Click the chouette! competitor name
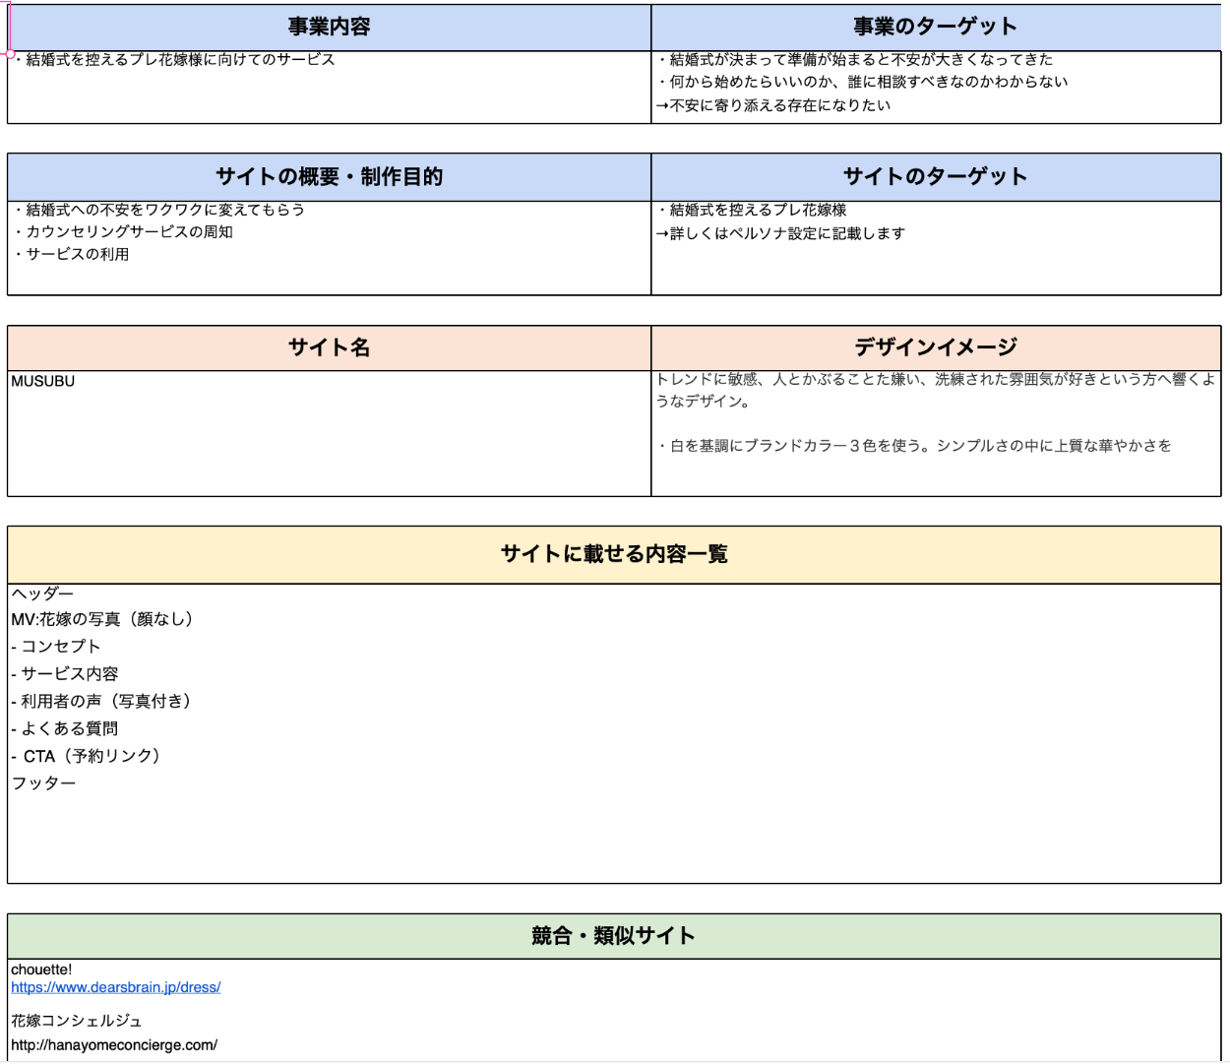This screenshot has height=1064, width=1230. coord(41,970)
